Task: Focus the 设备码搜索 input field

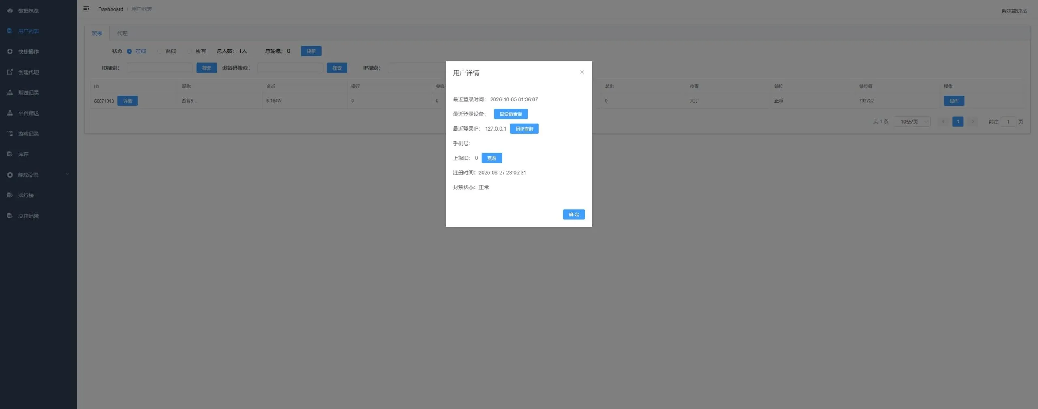Action: tap(290, 68)
